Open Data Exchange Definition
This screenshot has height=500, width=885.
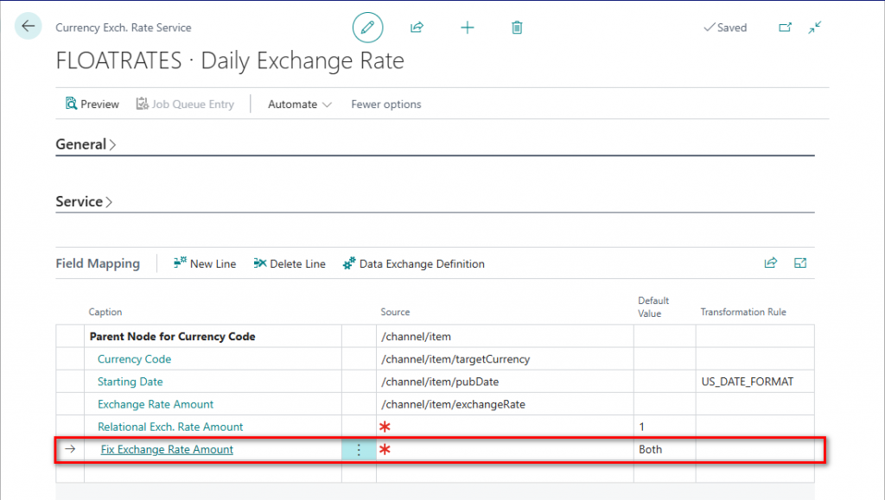pos(413,264)
